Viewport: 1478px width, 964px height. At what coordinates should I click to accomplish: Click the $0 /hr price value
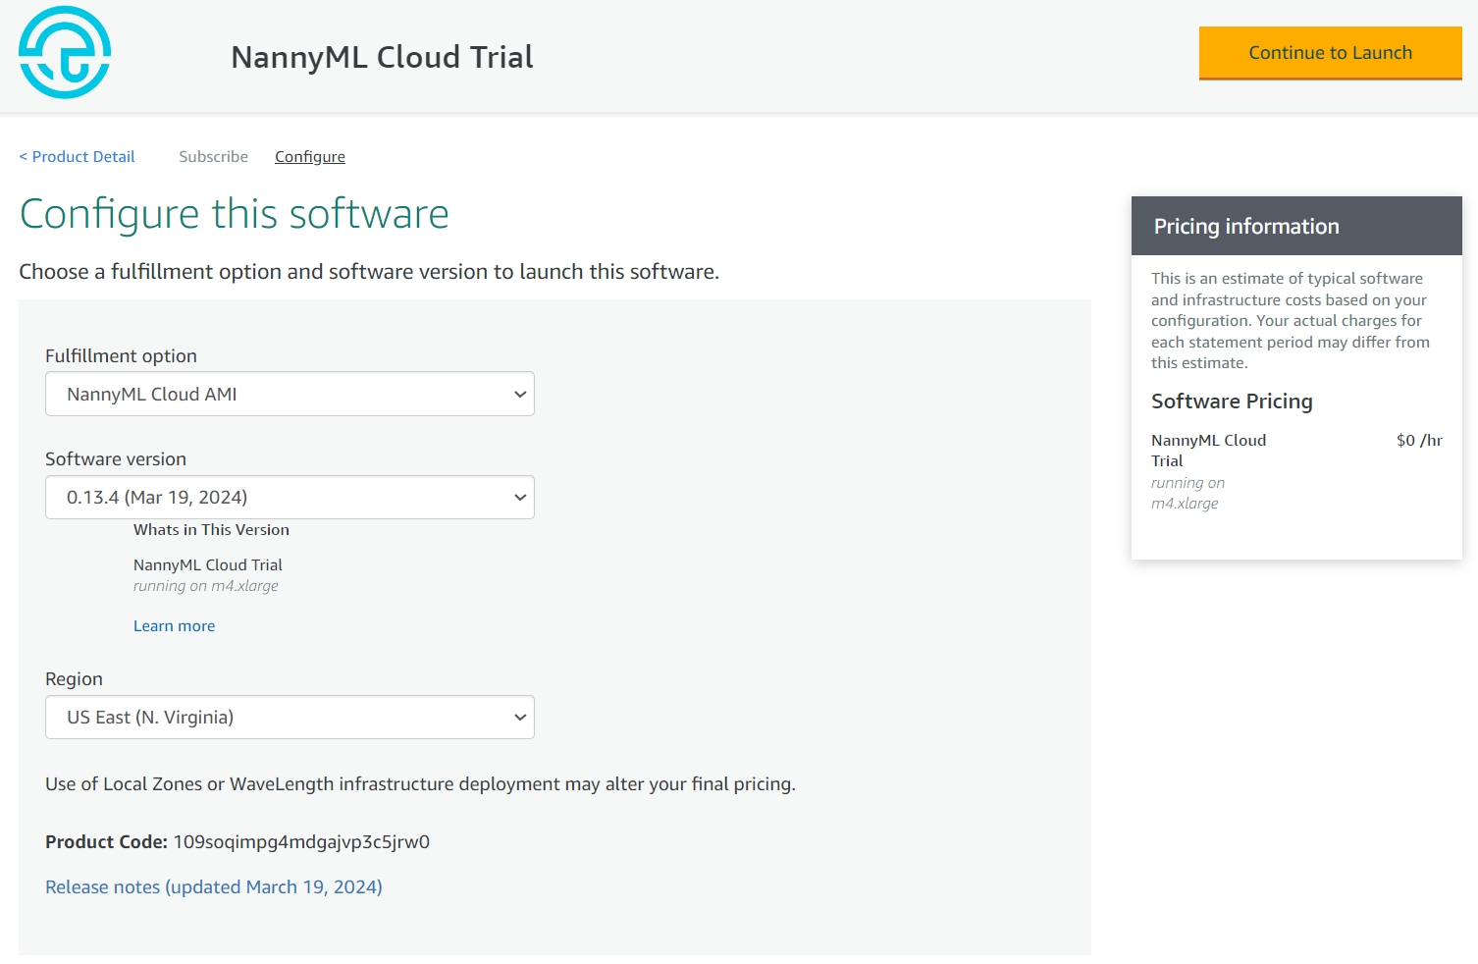[1418, 441]
